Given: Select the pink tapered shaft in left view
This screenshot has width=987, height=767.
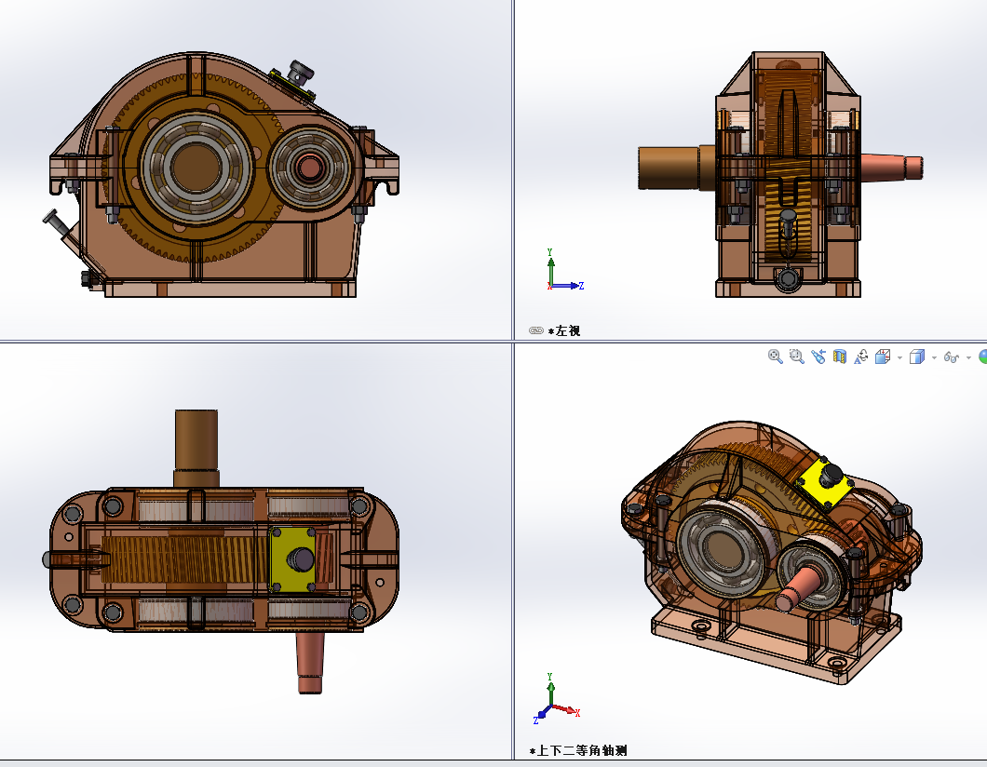Looking at the screenshot, I should 891,168.
